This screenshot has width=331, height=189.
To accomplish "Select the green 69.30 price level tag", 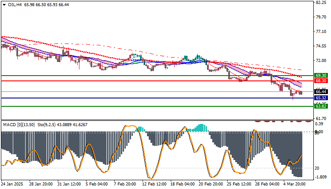I will point(321,76).
